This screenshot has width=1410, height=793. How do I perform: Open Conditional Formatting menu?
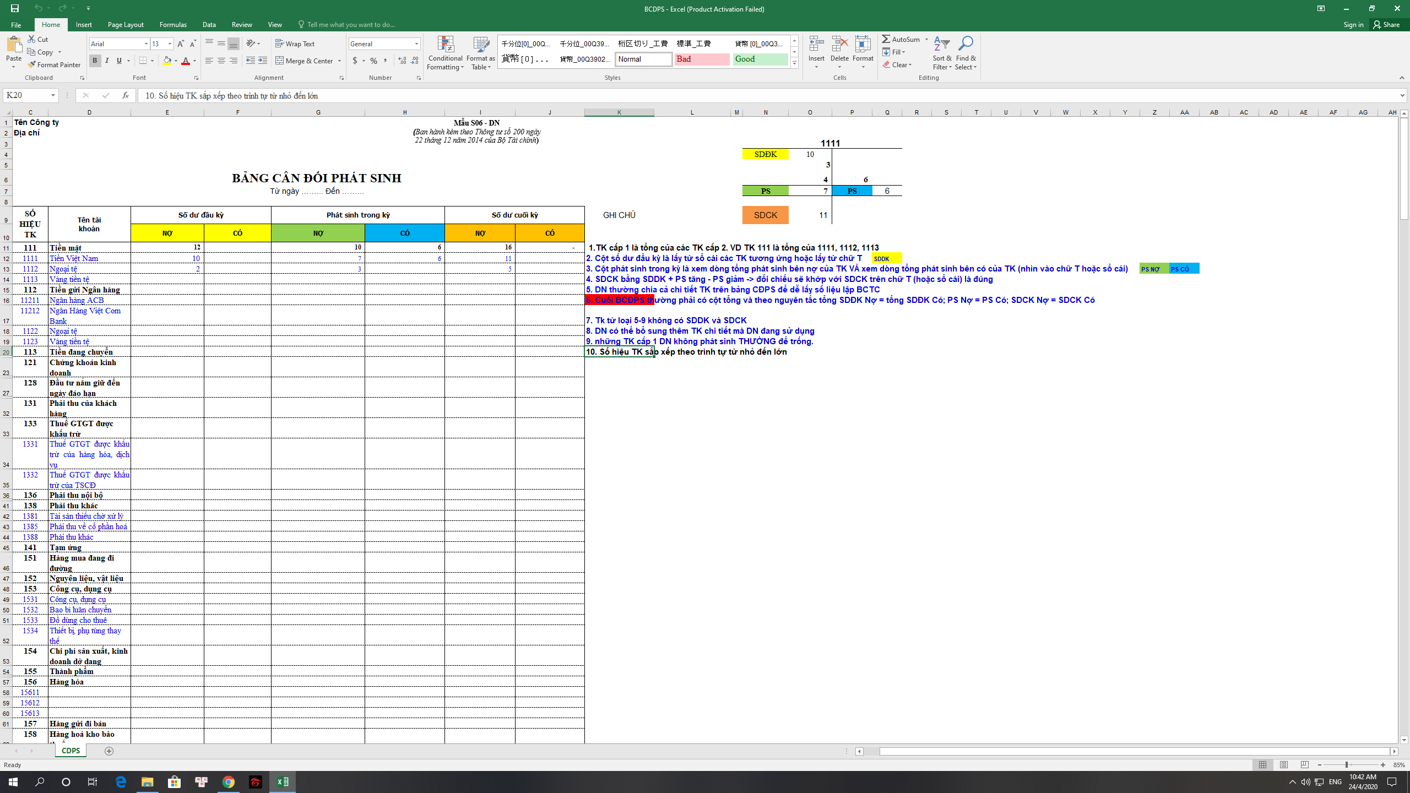[x=445, y=53]
